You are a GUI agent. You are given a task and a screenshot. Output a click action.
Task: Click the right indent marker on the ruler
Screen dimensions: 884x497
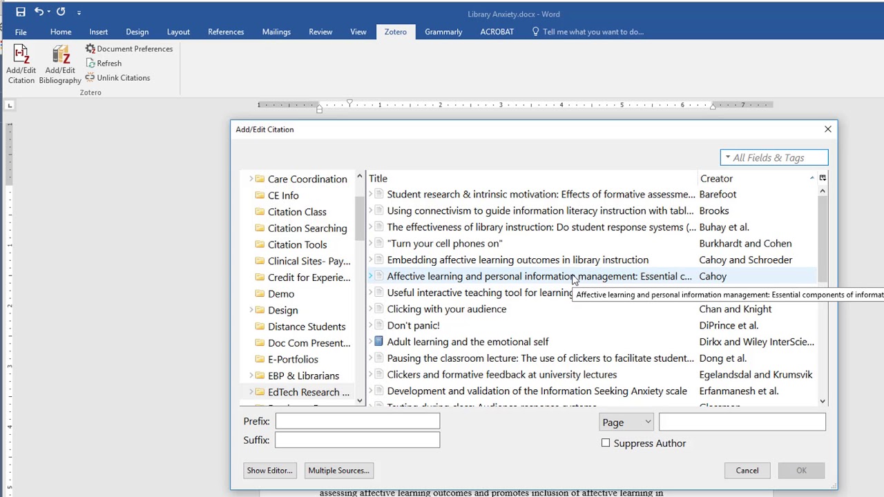[712, 108]
